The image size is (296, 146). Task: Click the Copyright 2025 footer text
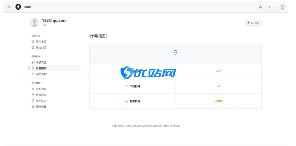tap(146, 126)
